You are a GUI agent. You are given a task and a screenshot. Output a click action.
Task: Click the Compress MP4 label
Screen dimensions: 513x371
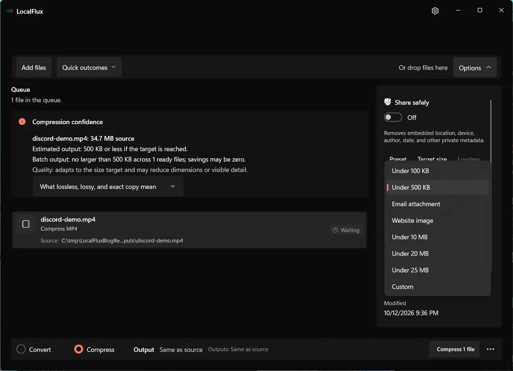click(59, 229)
